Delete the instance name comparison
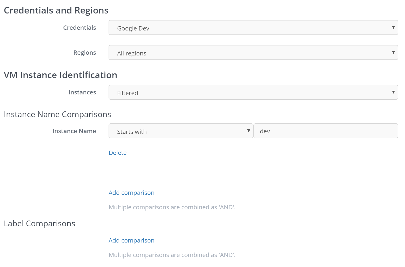The image size is (405, 267). tap(118, 153)
